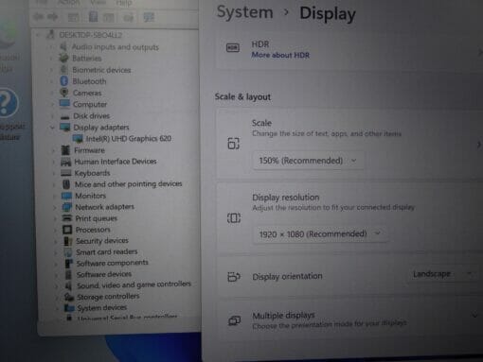This screenshot has height=362, width=483.
Task: Go back with Device Manager's back arrow
Action: click(38, 16)
